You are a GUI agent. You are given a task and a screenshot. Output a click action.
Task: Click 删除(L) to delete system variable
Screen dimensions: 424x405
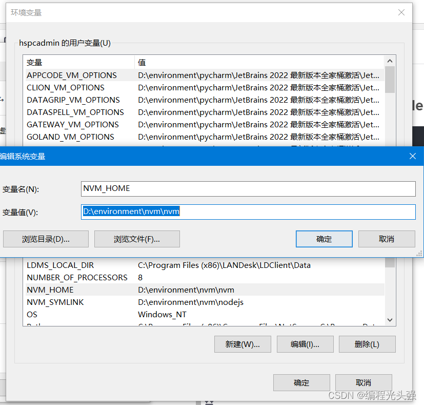coord(367,344)
